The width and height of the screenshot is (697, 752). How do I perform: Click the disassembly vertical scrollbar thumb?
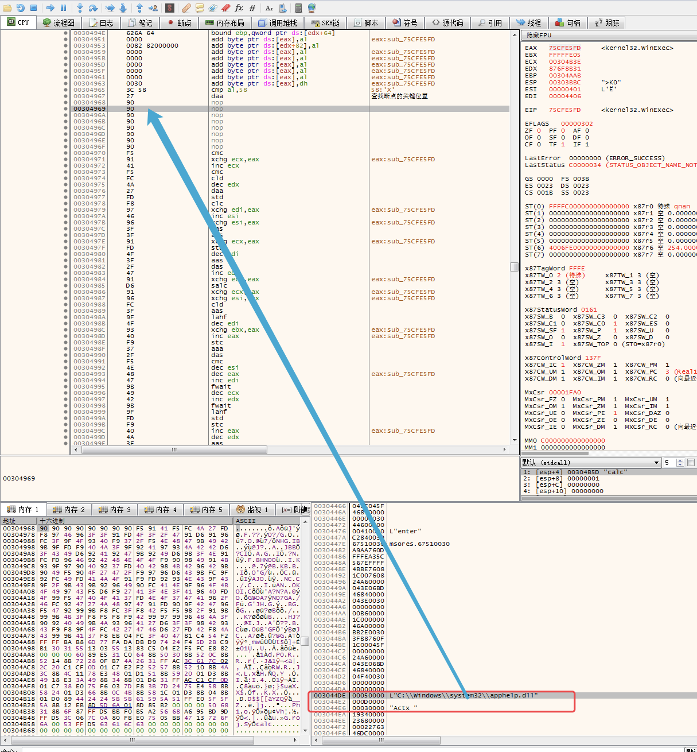(514, 267)
